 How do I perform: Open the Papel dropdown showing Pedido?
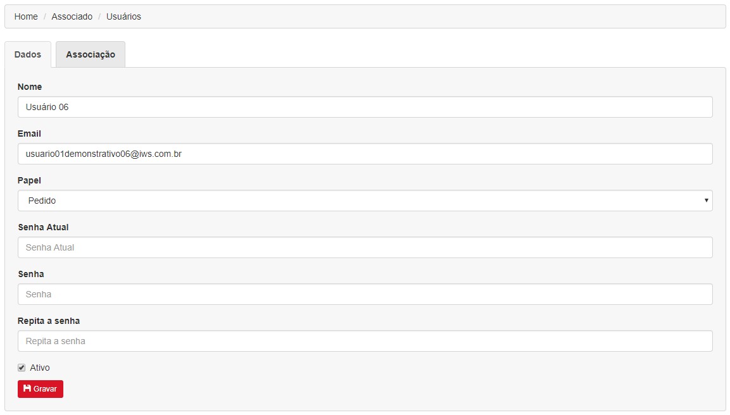[365, 201]
